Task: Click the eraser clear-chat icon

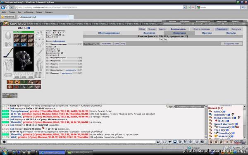Action: (x=165, y=142)
